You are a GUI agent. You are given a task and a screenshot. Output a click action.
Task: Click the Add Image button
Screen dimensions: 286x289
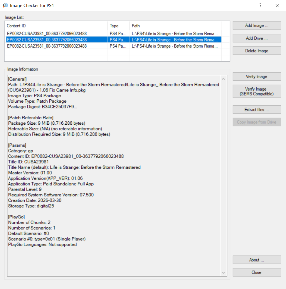257,26
